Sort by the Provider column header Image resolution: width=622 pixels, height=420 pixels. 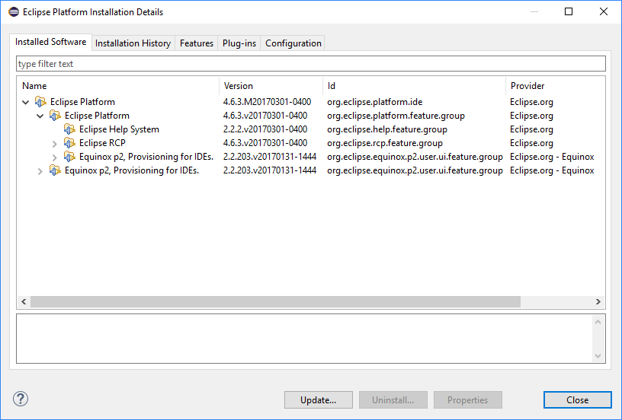pyautogui.click(x=556, y=86)
